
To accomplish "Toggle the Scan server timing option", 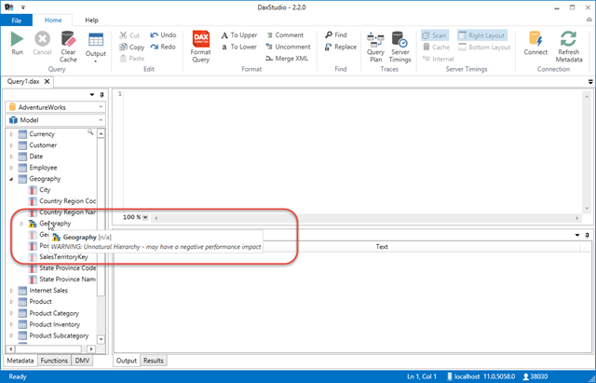I will [435, 35].
